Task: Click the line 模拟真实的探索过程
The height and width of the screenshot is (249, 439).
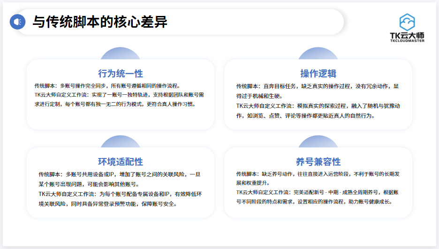Action: 318,106
